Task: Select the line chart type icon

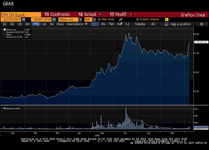Action: click(x=95, y=24)
